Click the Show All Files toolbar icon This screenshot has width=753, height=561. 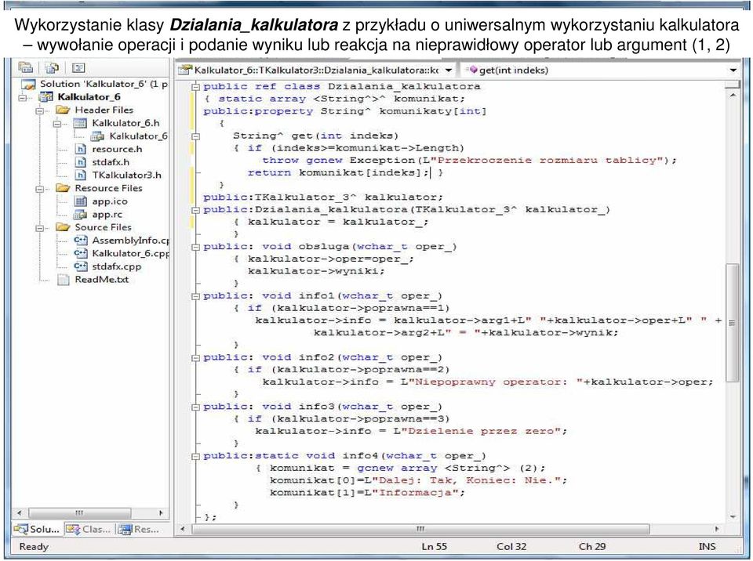tap(52, 67)
